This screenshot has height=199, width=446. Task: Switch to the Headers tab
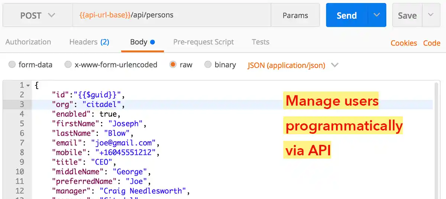[89, 42]
